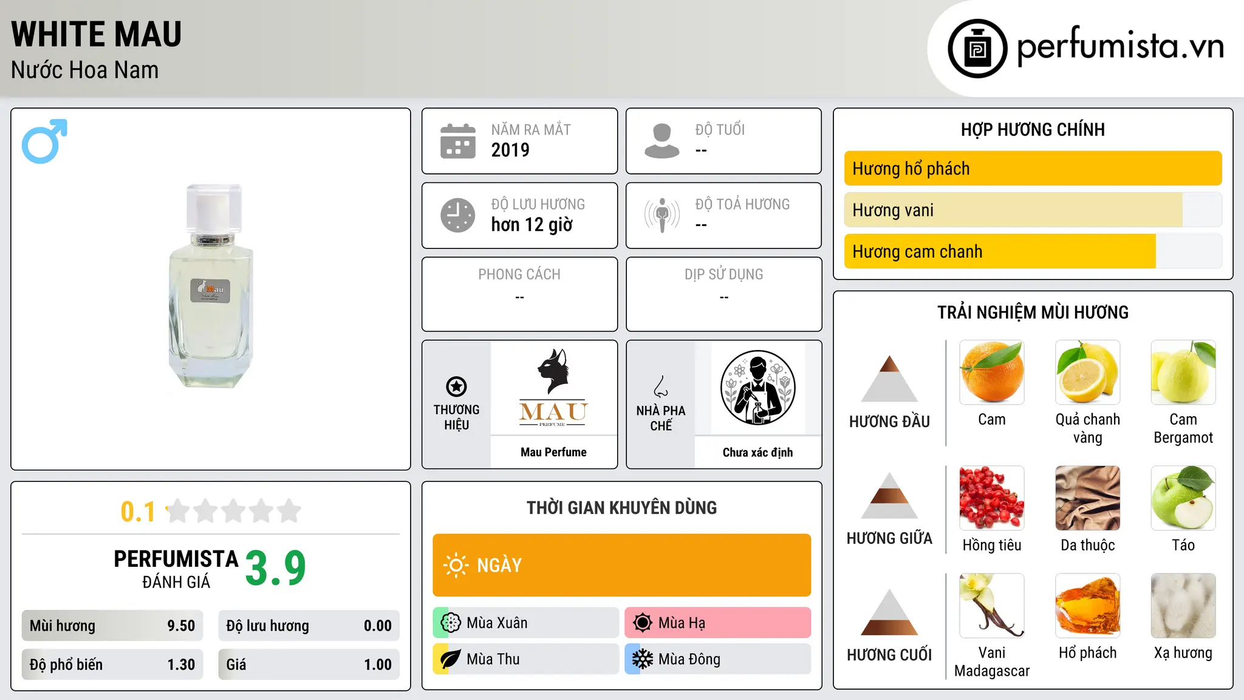Click the Mùa Đông season label
Image resolution: width=1244 pixels, height=700 pixels.
point(689,659)
